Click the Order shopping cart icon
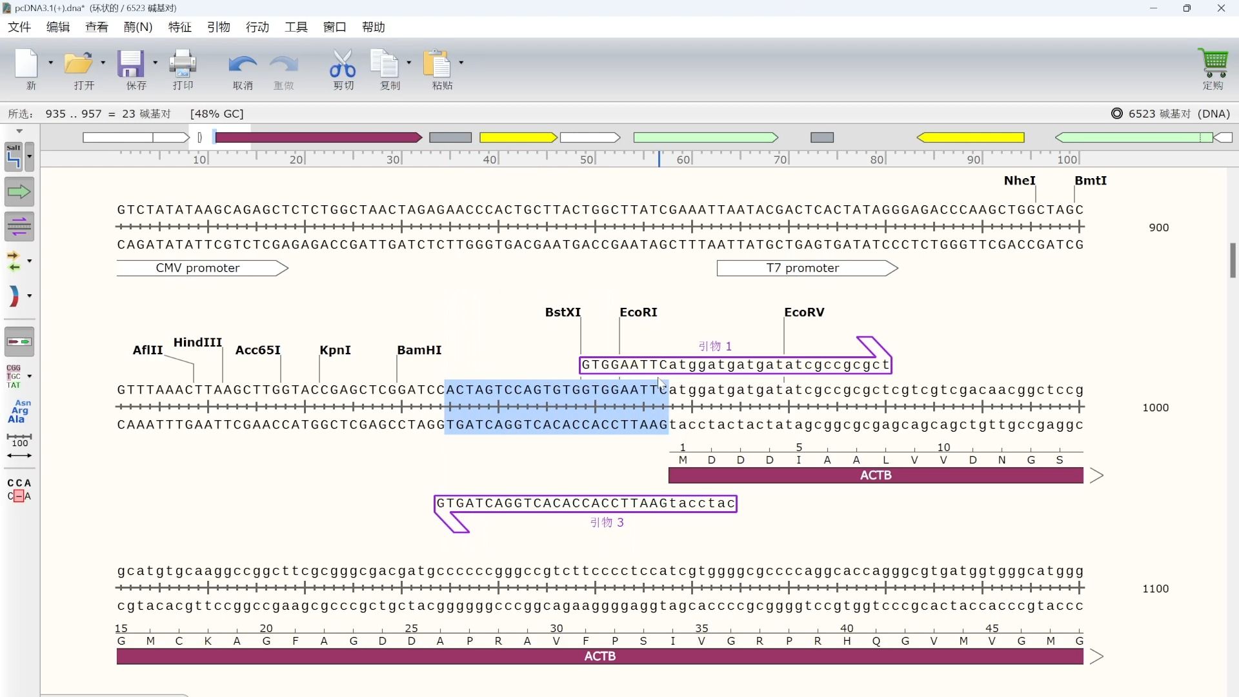This screenshot has height=697, width=1239. tap(1213, 63)
